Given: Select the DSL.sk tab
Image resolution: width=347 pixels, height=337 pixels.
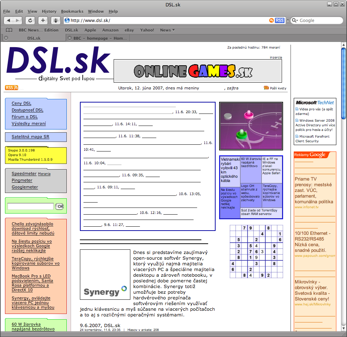Looking at the screenshot, I should [34, 38].
